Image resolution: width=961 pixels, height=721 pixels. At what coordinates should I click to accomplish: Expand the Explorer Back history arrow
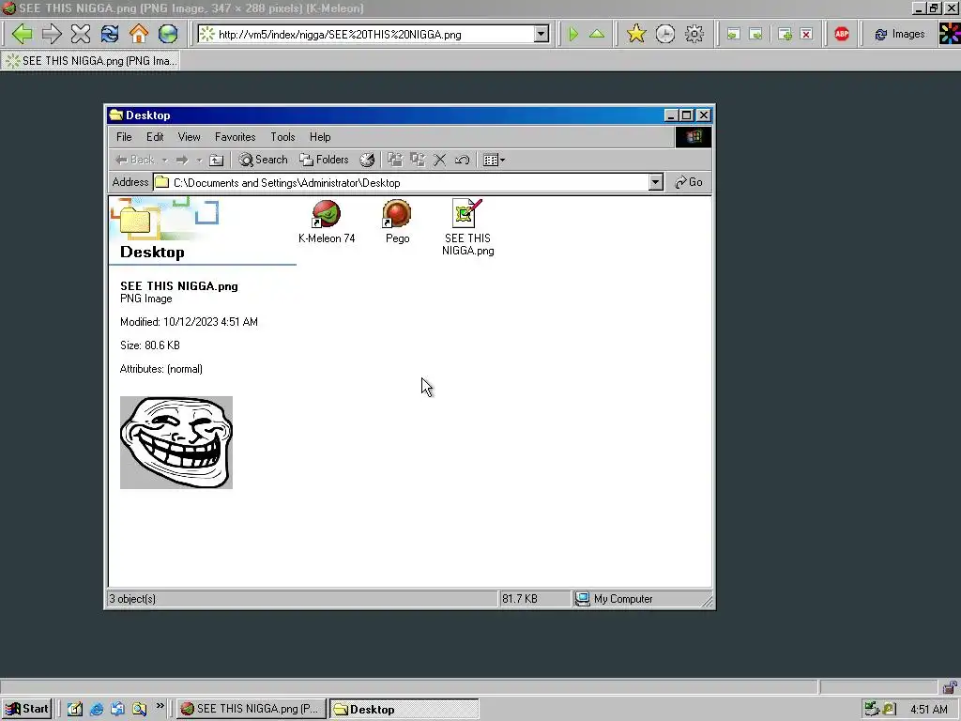point(164,160)
